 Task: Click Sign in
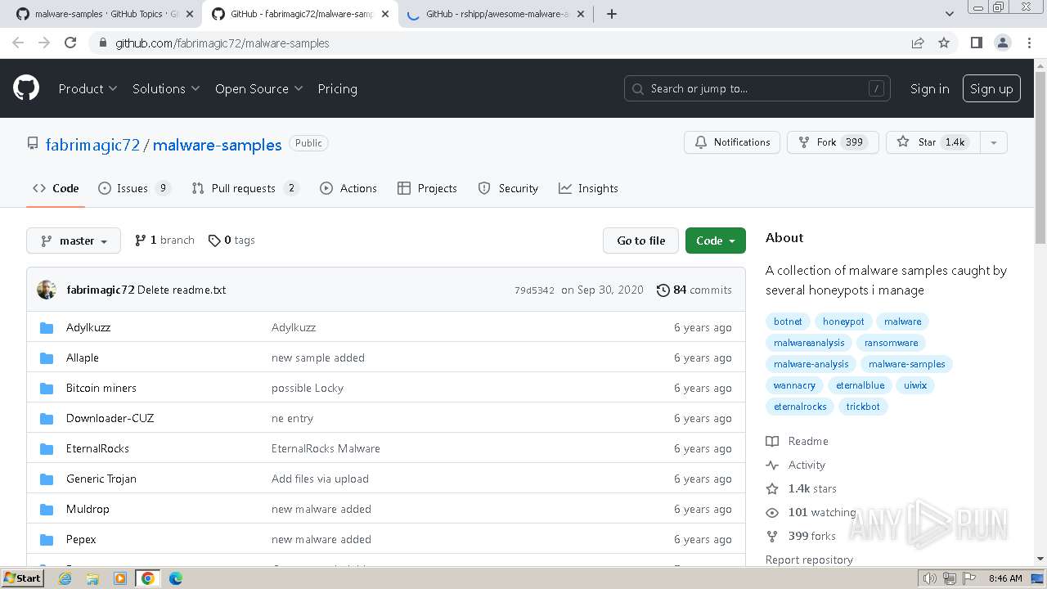(930, 88)
